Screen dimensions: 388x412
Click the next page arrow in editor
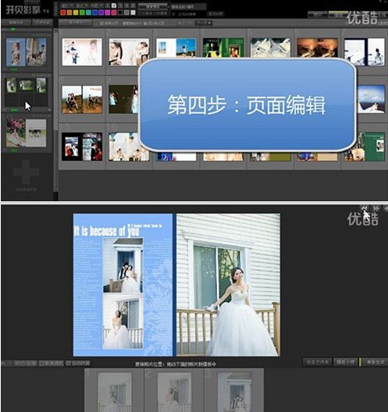point(376,208)
